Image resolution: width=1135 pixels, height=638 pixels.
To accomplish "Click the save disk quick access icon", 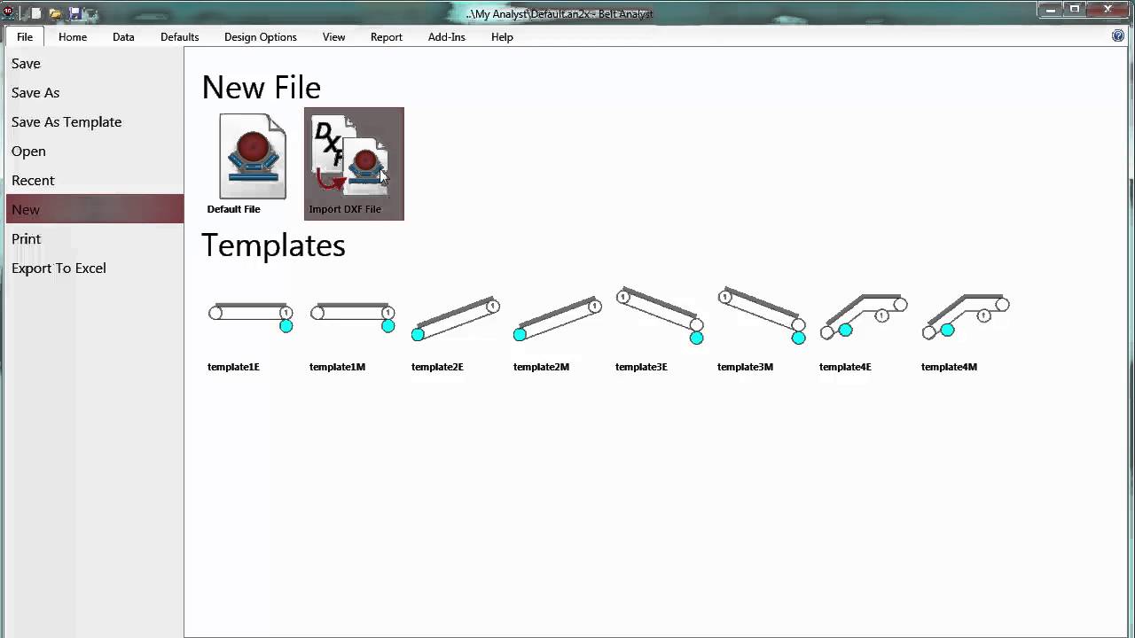I will 74,13.
